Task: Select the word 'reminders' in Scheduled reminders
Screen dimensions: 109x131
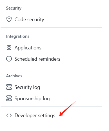Action: tap(49, 59)
